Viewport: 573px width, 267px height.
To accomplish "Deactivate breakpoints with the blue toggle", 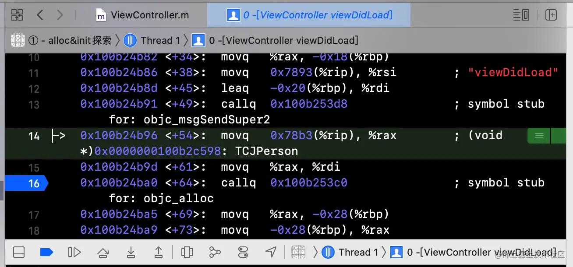I will pyautogui.click(x=46, y=252).
